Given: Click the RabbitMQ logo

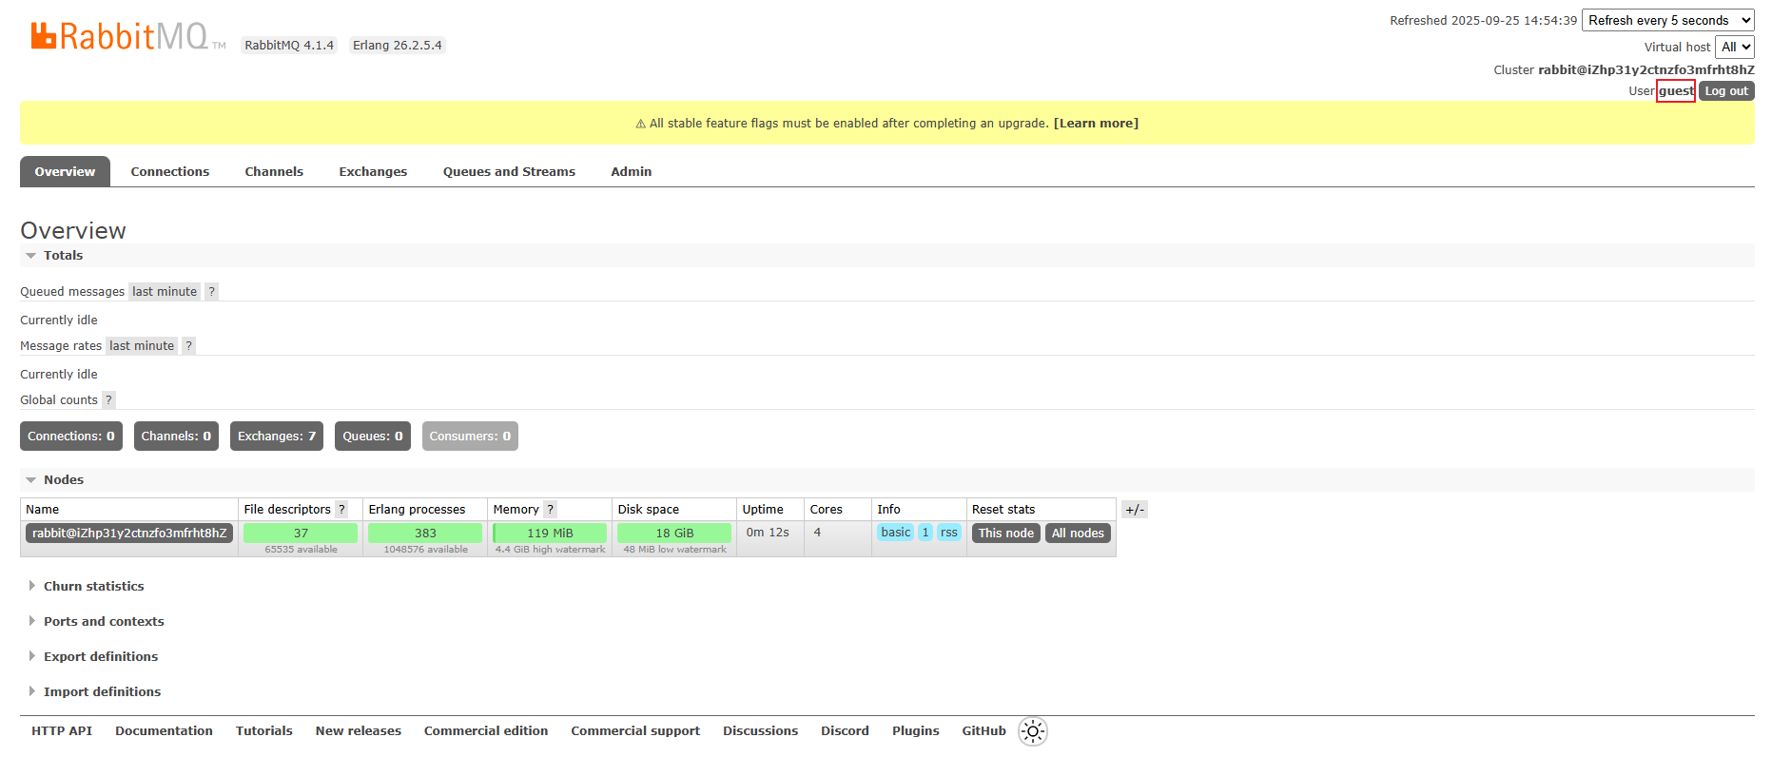Looking at the screenshot, I should click(x=128, y=36).
